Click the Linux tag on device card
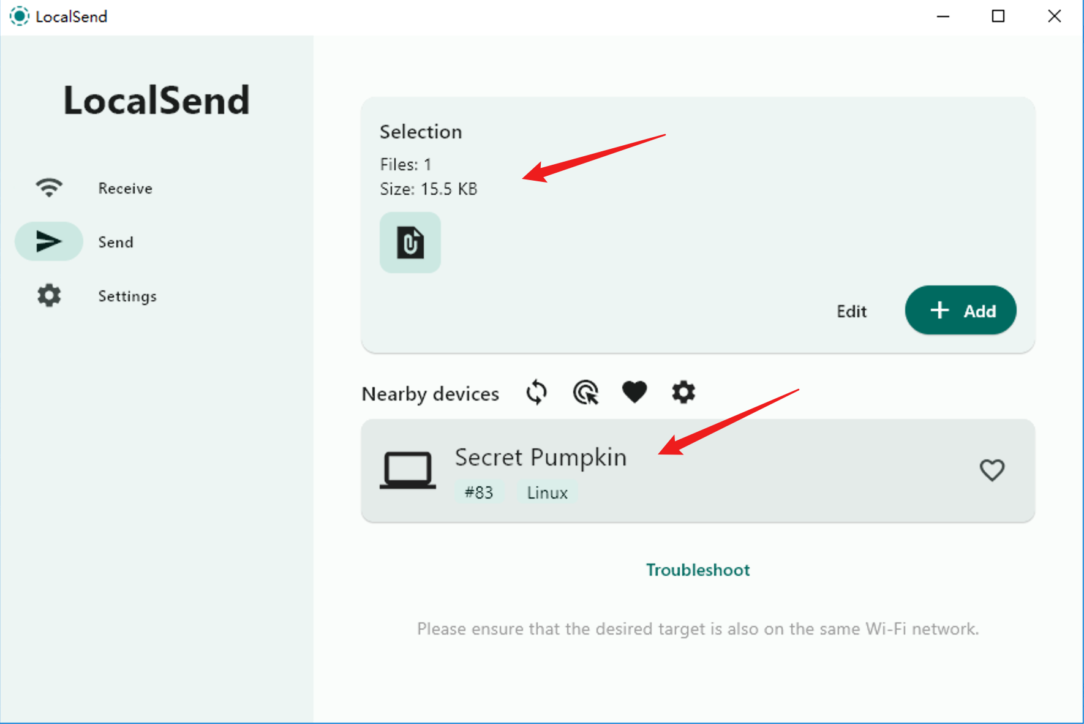 click(x=547, y=492)
